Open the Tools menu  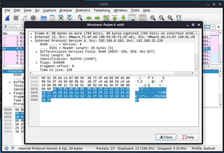[x=135, y=10]
